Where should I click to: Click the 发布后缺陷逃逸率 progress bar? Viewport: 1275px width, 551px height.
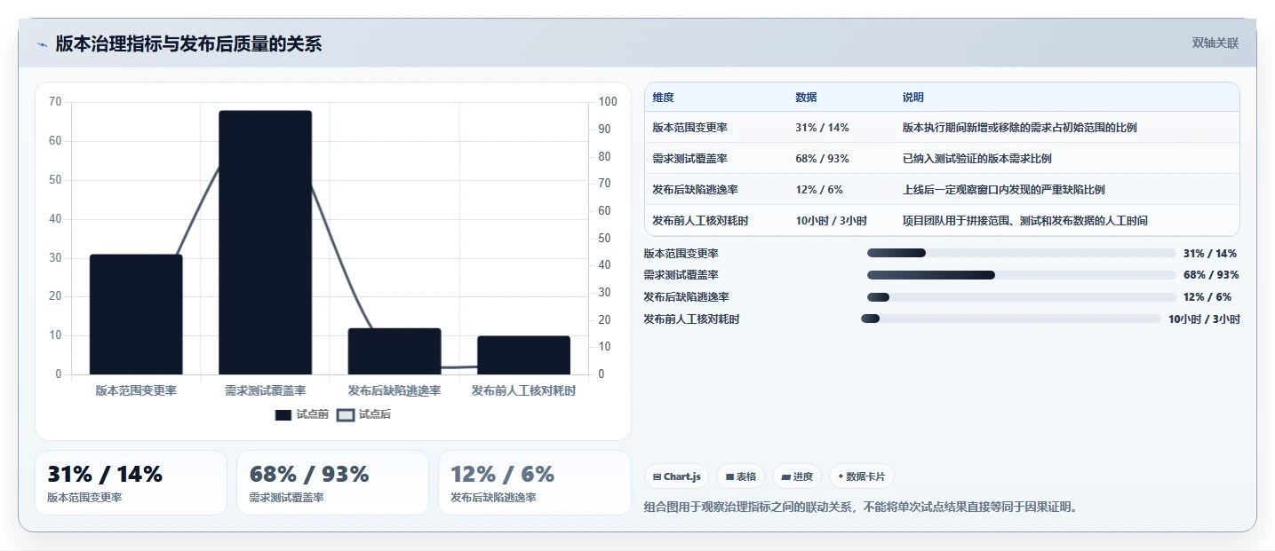point(1022,297)
